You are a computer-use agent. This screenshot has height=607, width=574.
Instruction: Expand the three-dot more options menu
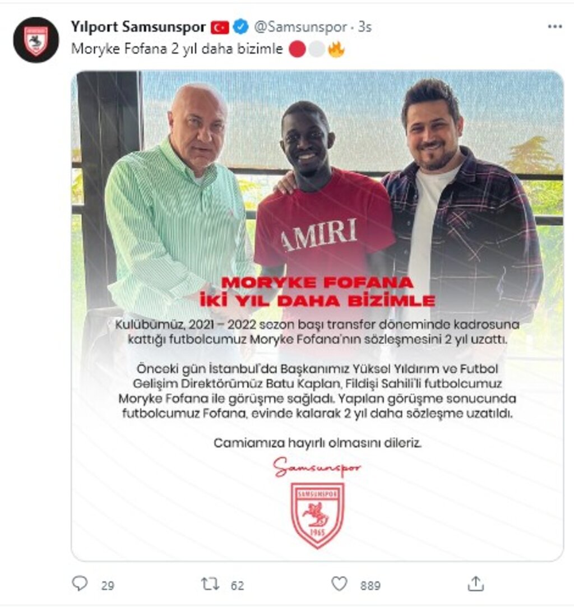tap(554, 27)
